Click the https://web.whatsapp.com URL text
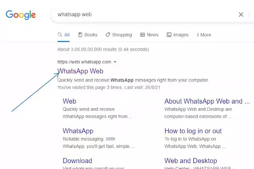Viewport: 254px width, 169px height. coord(84,62)
